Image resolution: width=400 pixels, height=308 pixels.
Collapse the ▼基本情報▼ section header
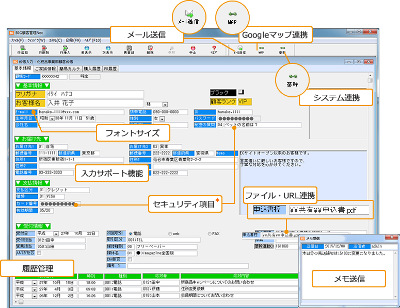[33, 85]
